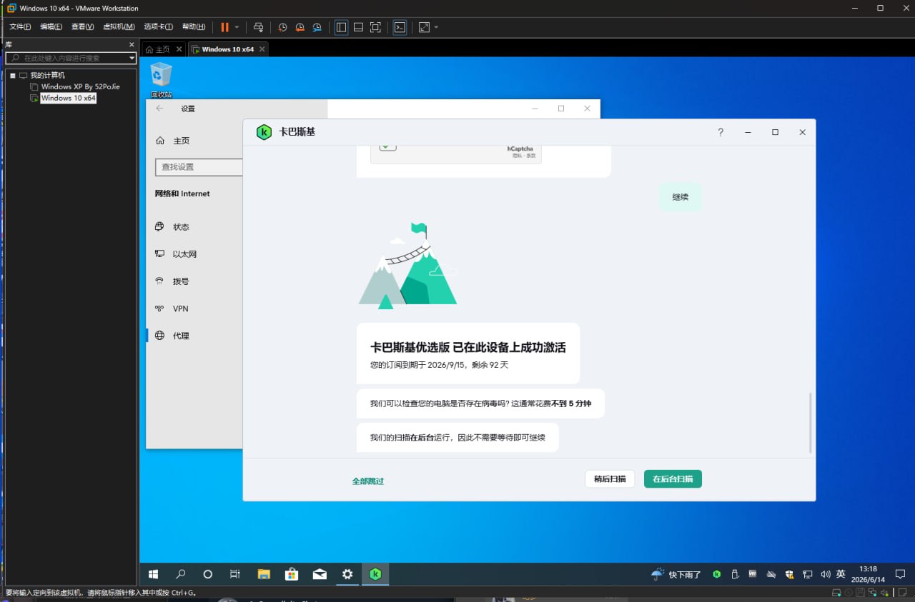Image resolution: width=915 pixels, height=602 pixels.
Task: Click the VMware pause virtual machine icon
Action: click(224, 27)
